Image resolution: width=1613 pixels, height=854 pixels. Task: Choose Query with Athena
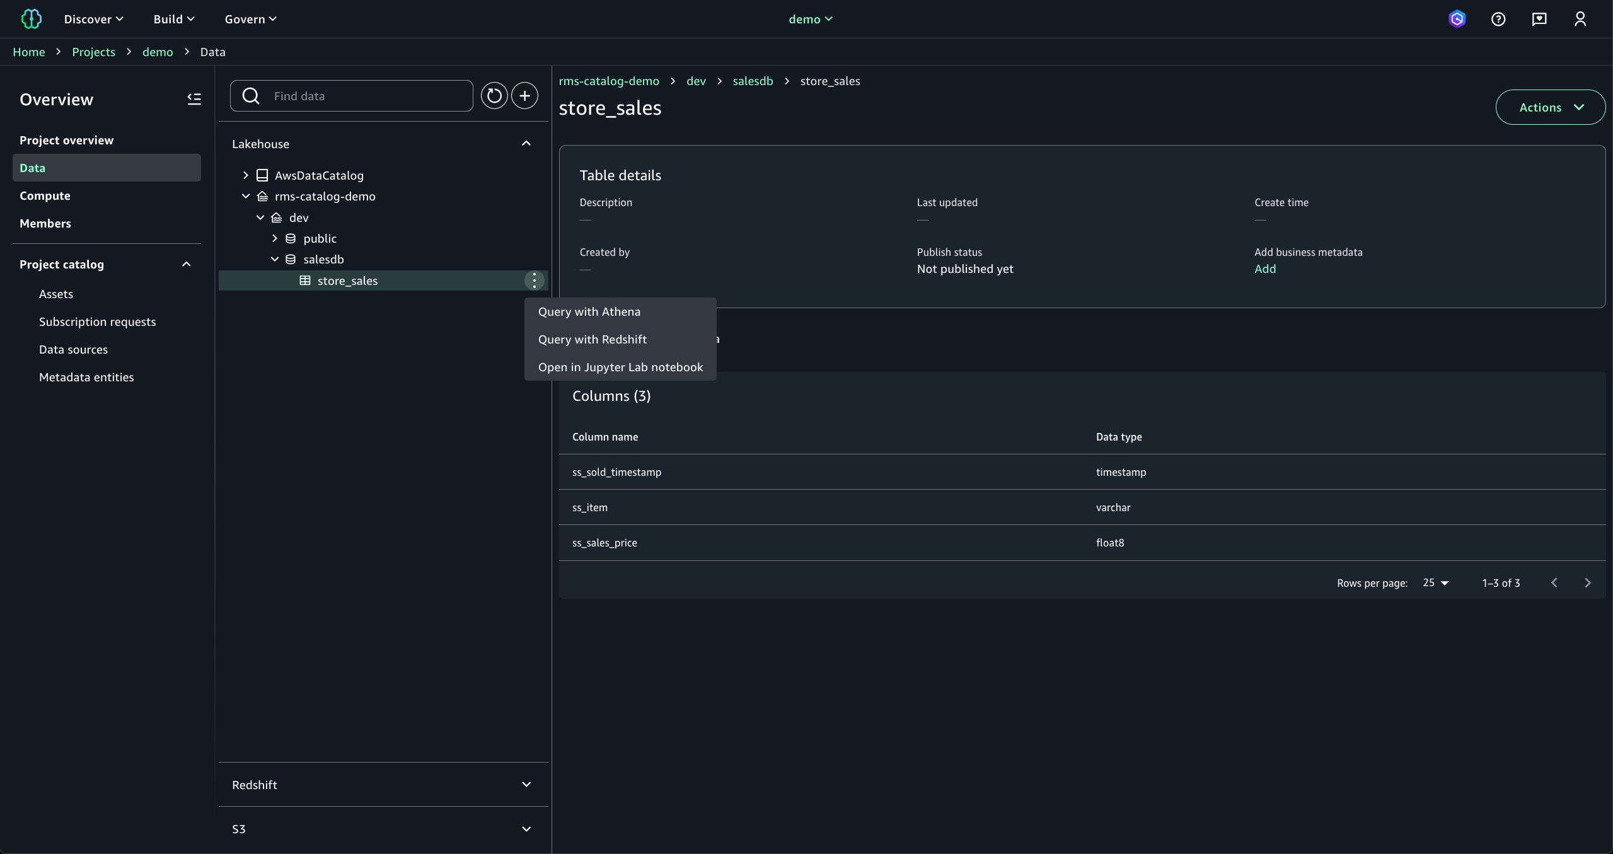(x=589, y=311)
